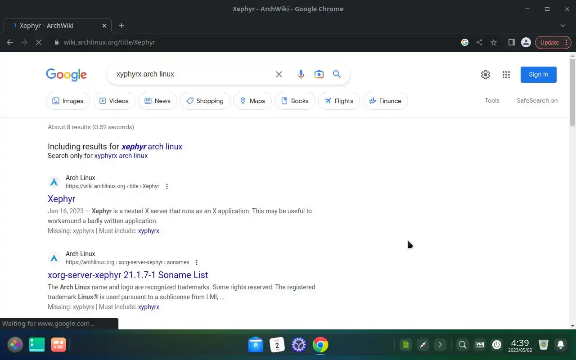This screenshot has width=576, height=360.
Task: Open the search Tools button
Action: 492,100
